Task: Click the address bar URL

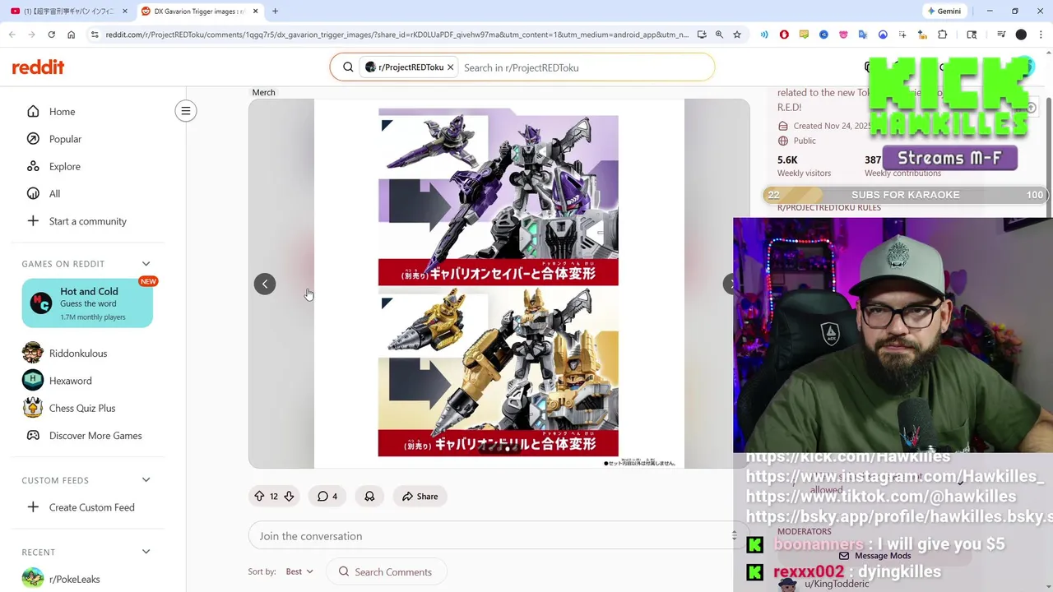Action: [397, 35]
